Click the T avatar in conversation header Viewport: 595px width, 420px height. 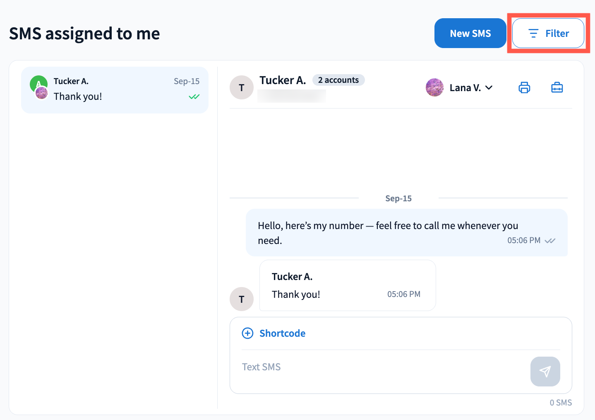(x=242, y=87)
